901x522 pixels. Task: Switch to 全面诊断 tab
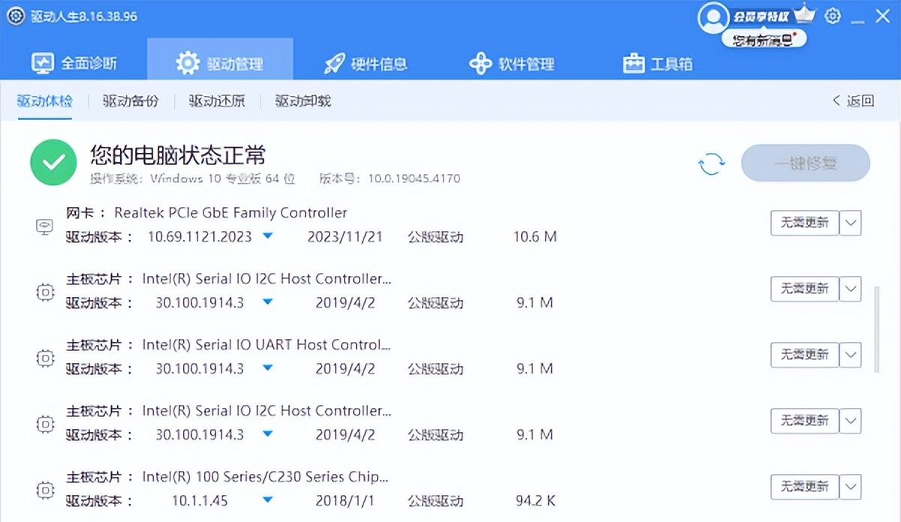(74, 64)
